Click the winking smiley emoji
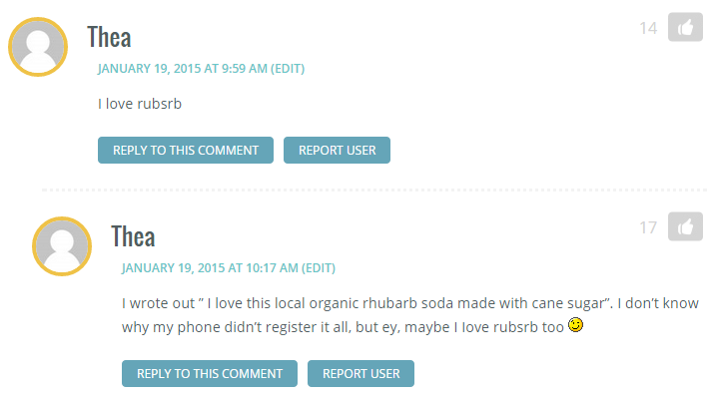Viewport: 716px width, 397px height. point(575,325)
